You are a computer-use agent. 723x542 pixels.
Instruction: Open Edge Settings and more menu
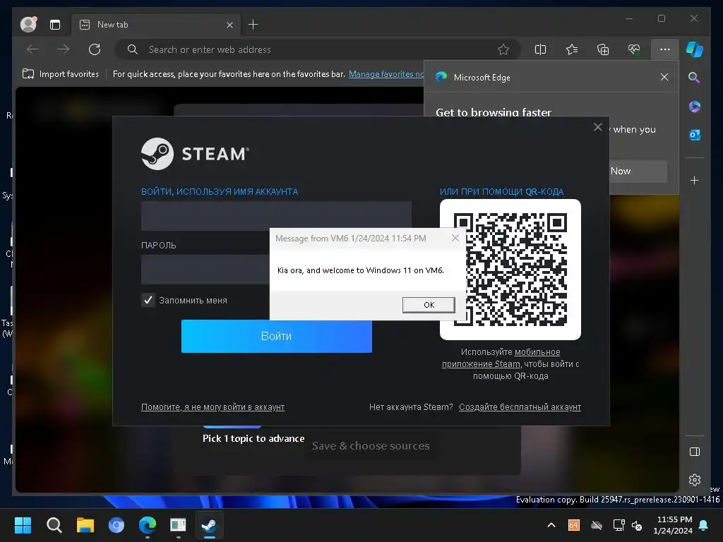(x=665, y=49)
